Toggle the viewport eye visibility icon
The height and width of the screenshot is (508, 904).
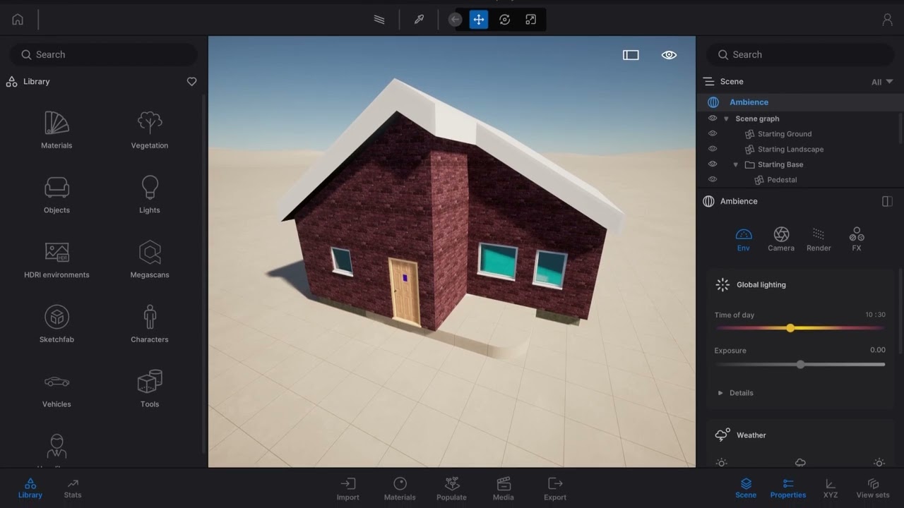click(669, 55)
